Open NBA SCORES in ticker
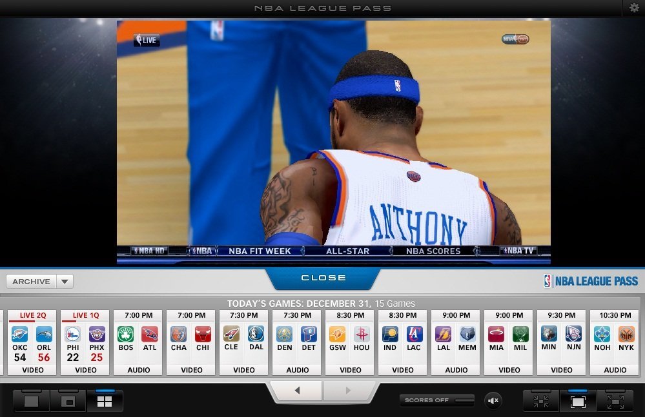 click(433, 251)
